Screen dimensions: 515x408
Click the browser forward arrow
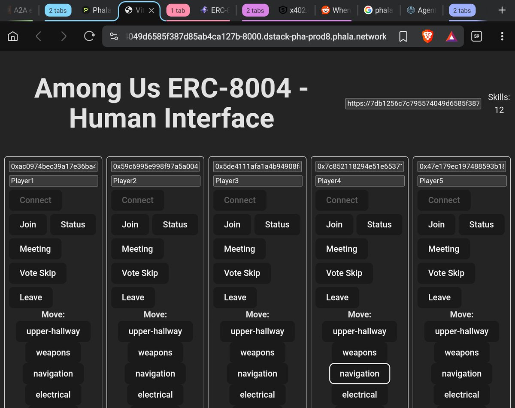click(x=64, y=36)
